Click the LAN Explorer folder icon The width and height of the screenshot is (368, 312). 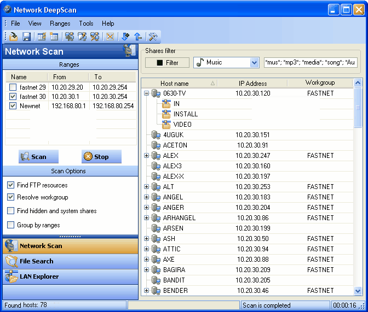(x=12, y=276)
